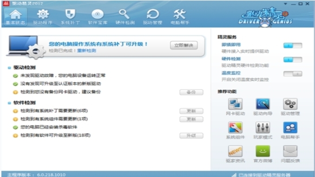
Task: Click 升级 button for software upgrades (18项)
Action: tap(191, 136)
